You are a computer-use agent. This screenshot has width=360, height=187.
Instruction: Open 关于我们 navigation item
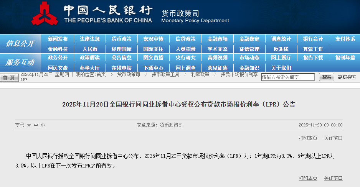tap(281, 68)
